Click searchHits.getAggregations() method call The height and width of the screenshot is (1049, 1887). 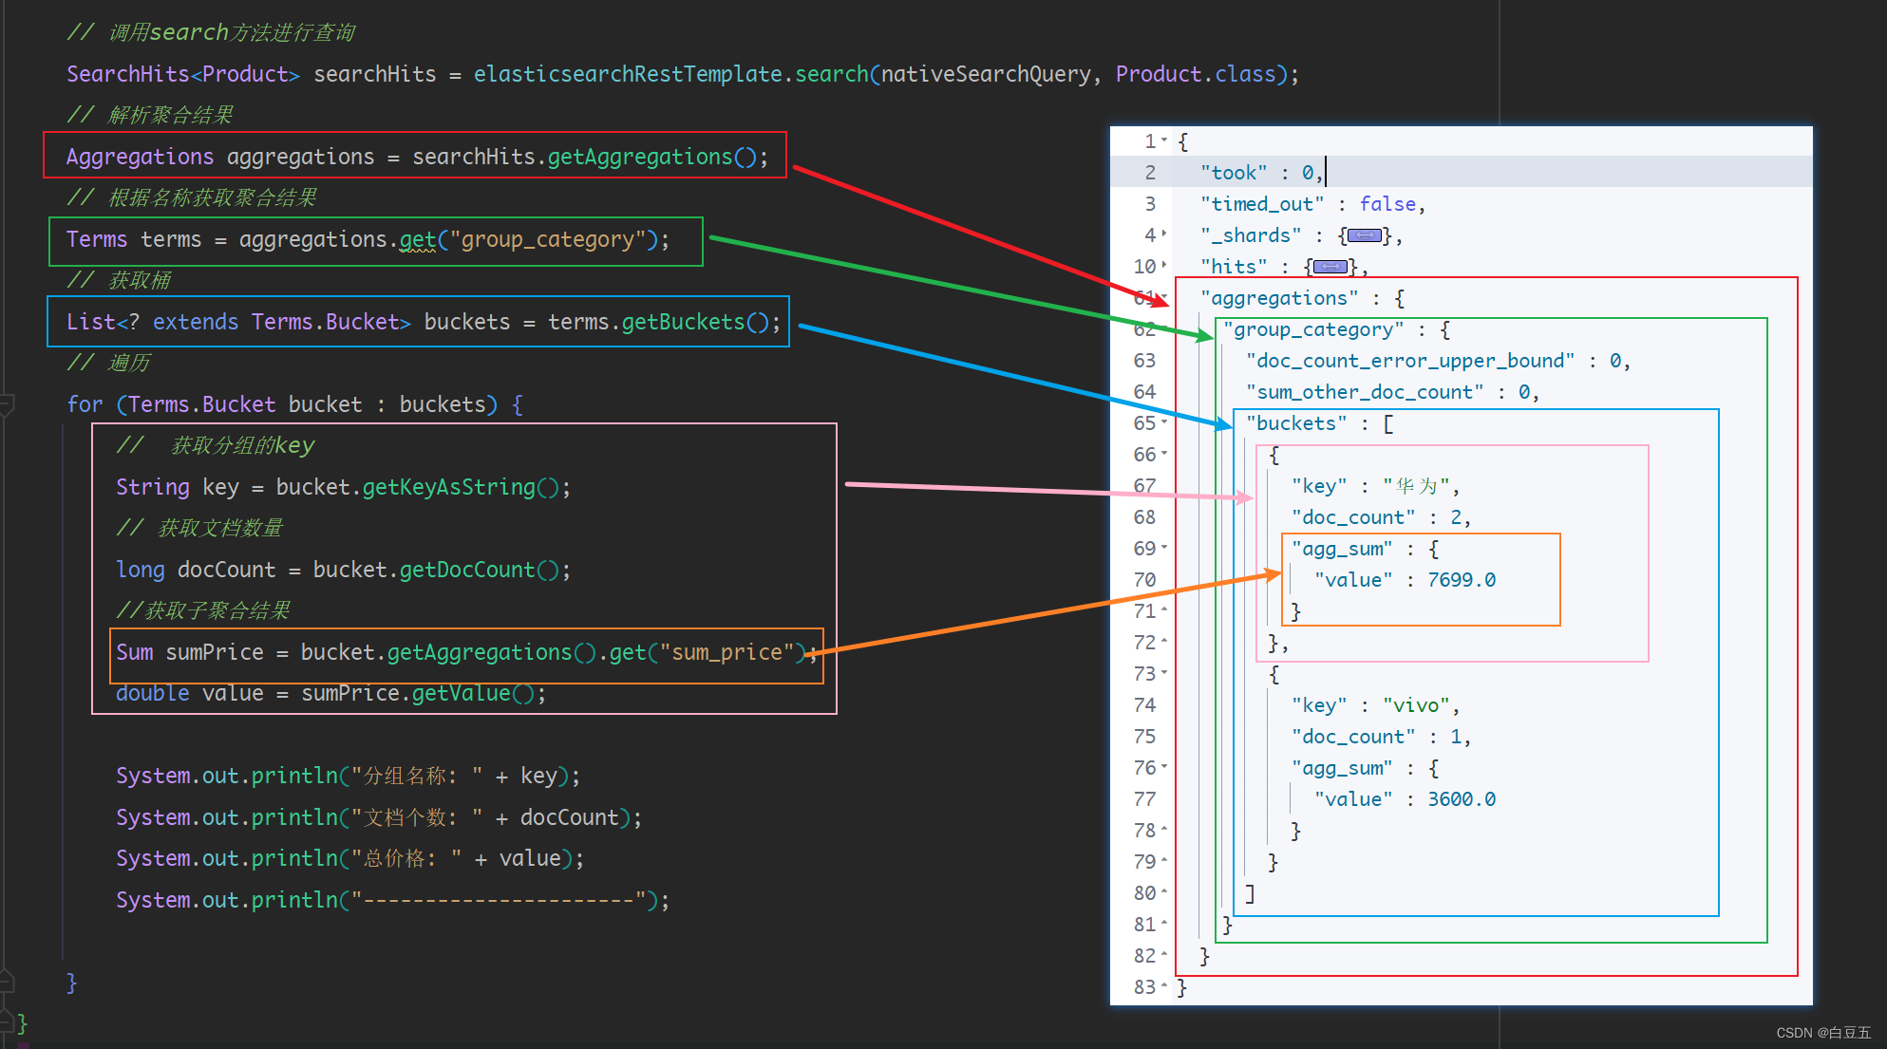(x=584, y=157)
